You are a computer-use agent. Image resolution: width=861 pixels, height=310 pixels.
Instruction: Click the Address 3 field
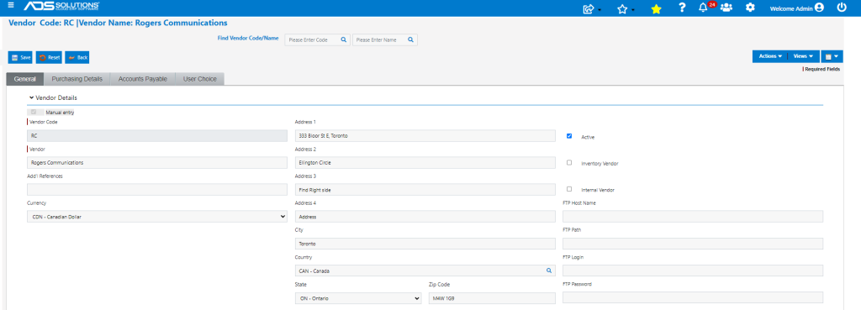[425, 189]
